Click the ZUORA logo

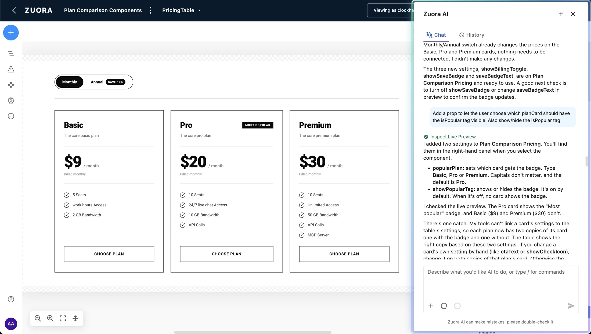coord(39,10)
